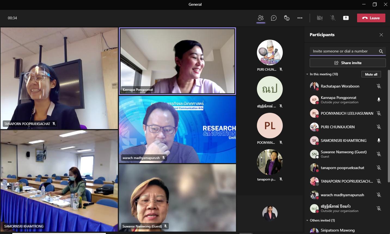Select POONYANUCH LEELHASUWAN participant name
The height and width of the screenshot is (234, 390).
(x=347, y=113)
